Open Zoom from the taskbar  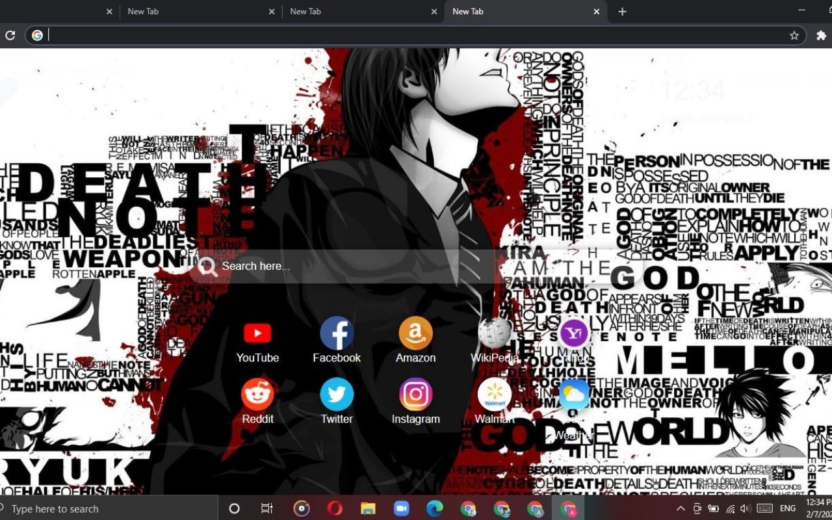pos(402,508)
